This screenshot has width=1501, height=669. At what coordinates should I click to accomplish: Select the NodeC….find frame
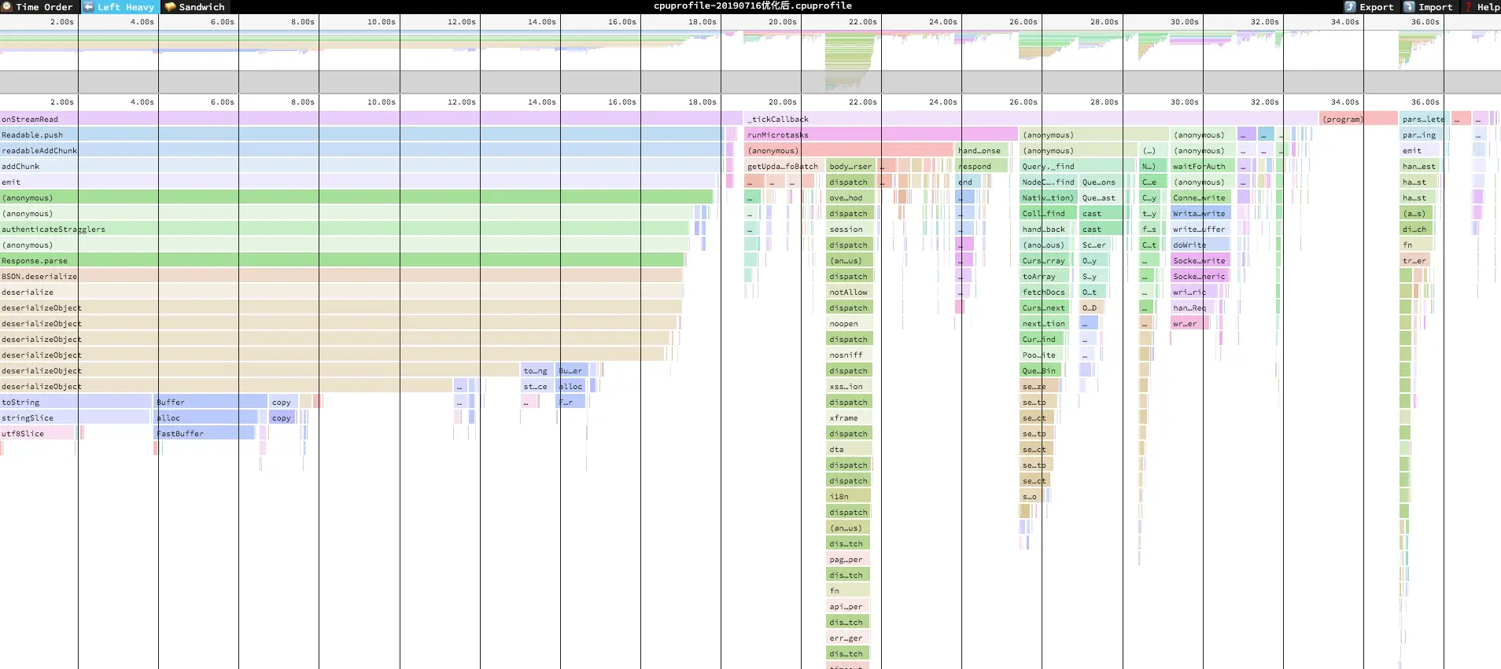pyautogui.click(x=1048, y=182)
